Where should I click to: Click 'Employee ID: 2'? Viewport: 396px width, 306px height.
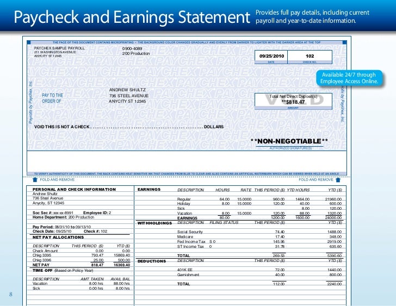(x=97, y=213)
